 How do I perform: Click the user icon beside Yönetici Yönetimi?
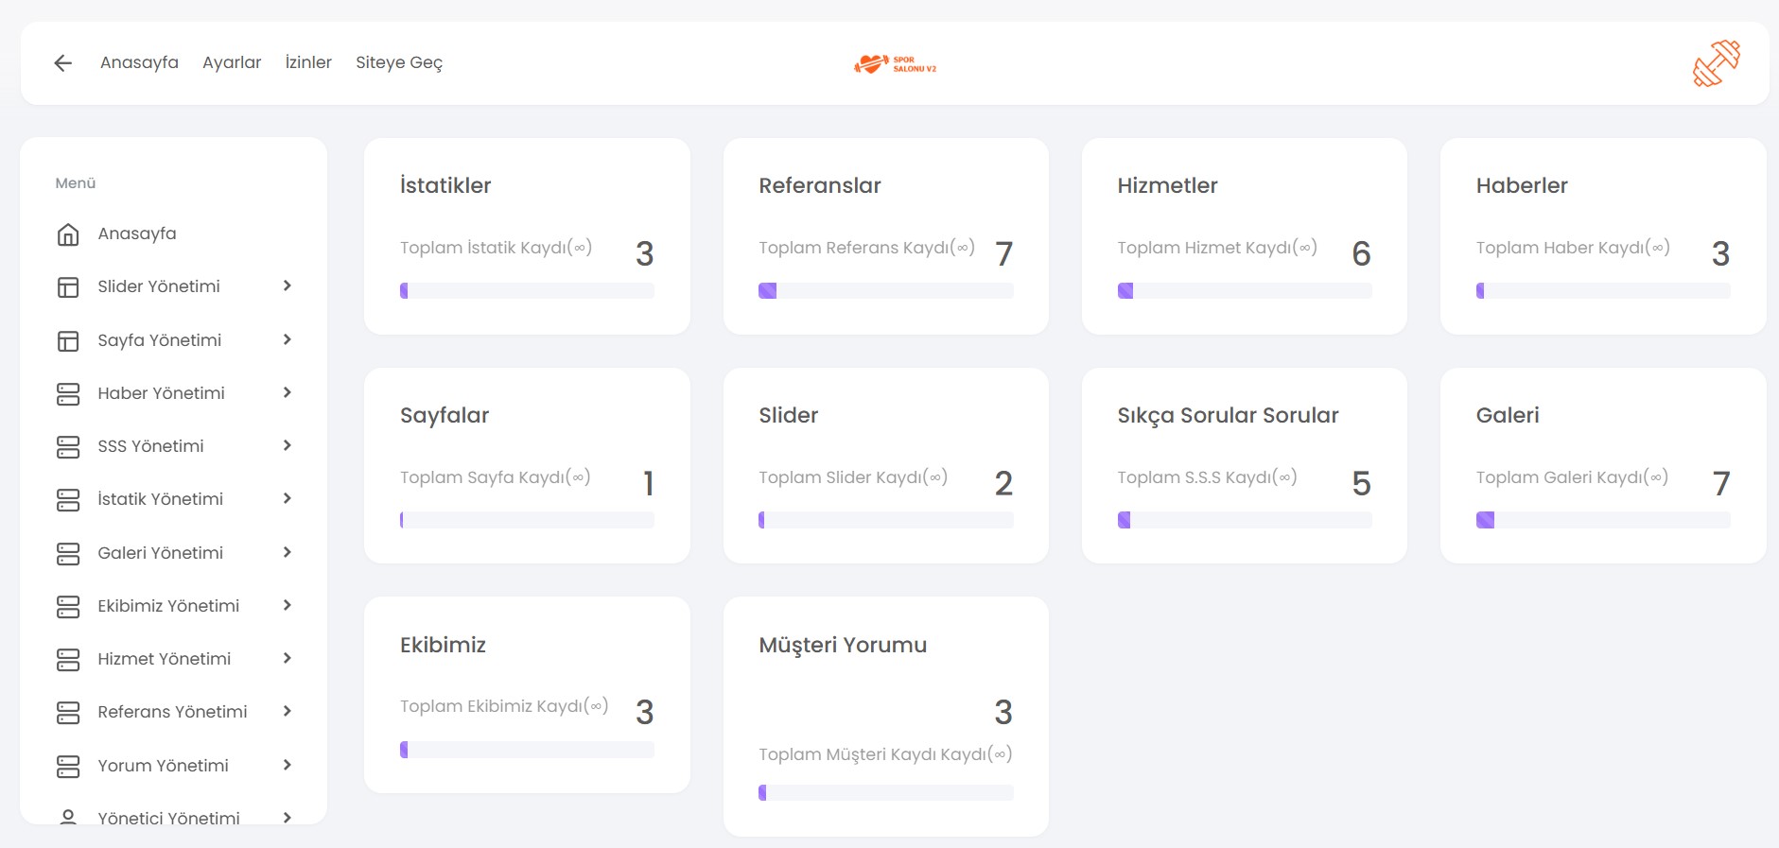pos(68,816)
